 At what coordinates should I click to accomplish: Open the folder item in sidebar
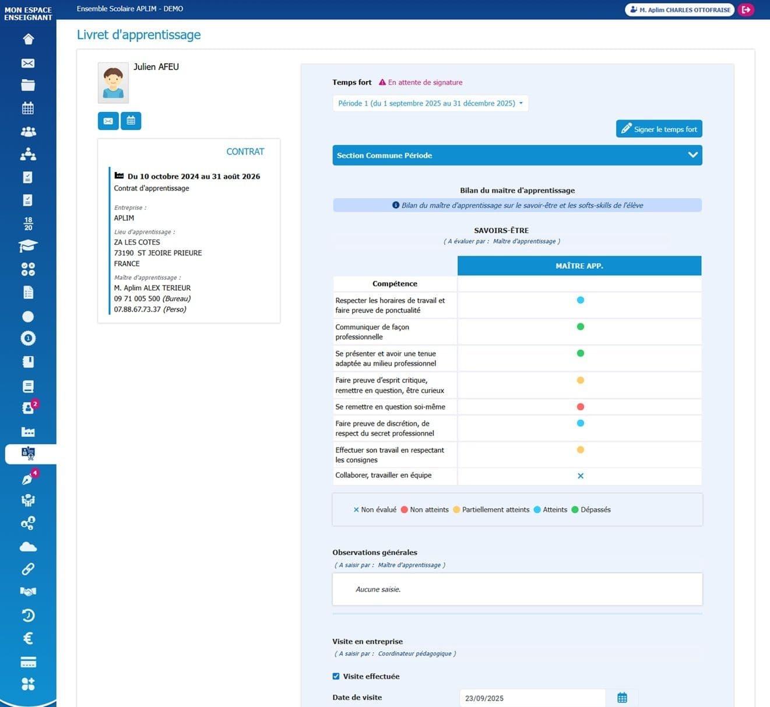(28, 85)
